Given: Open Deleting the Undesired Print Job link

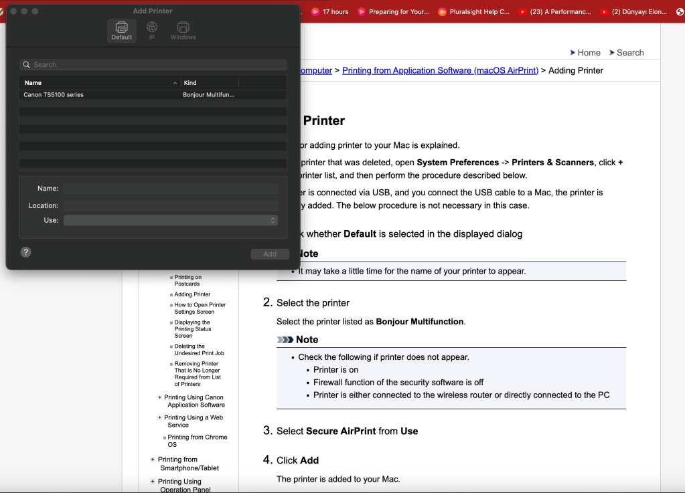Looking at the screenshot, I should 200,350.
